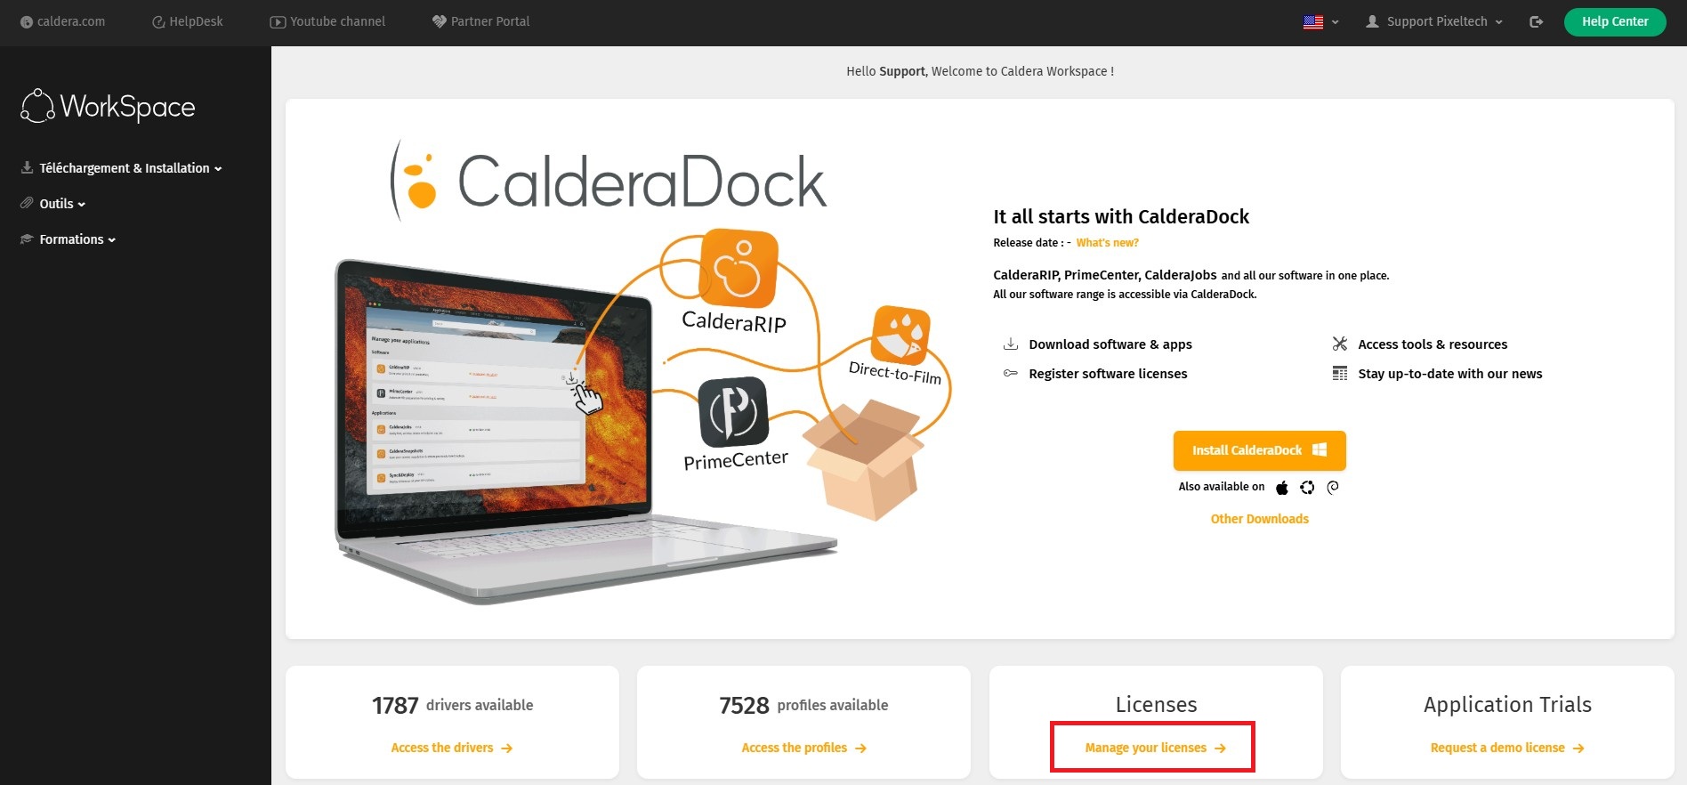Viewport: 1687px width, 785px height.
Task: Follow the Manage your licenses link
Action: point(1154,748)
